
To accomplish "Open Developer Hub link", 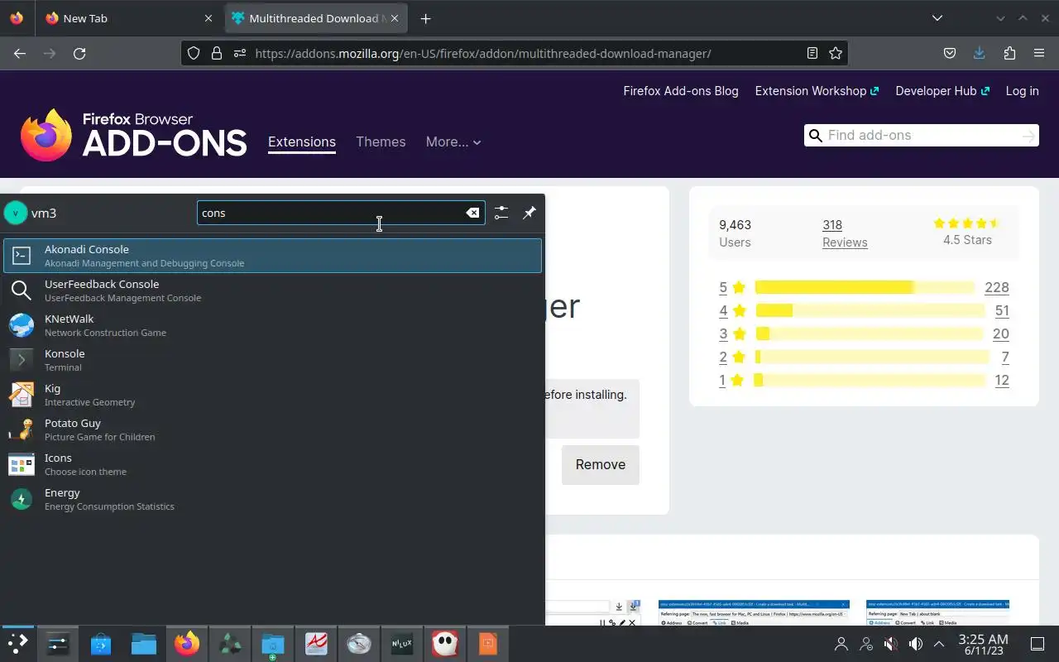I will (x=942, y=91).
